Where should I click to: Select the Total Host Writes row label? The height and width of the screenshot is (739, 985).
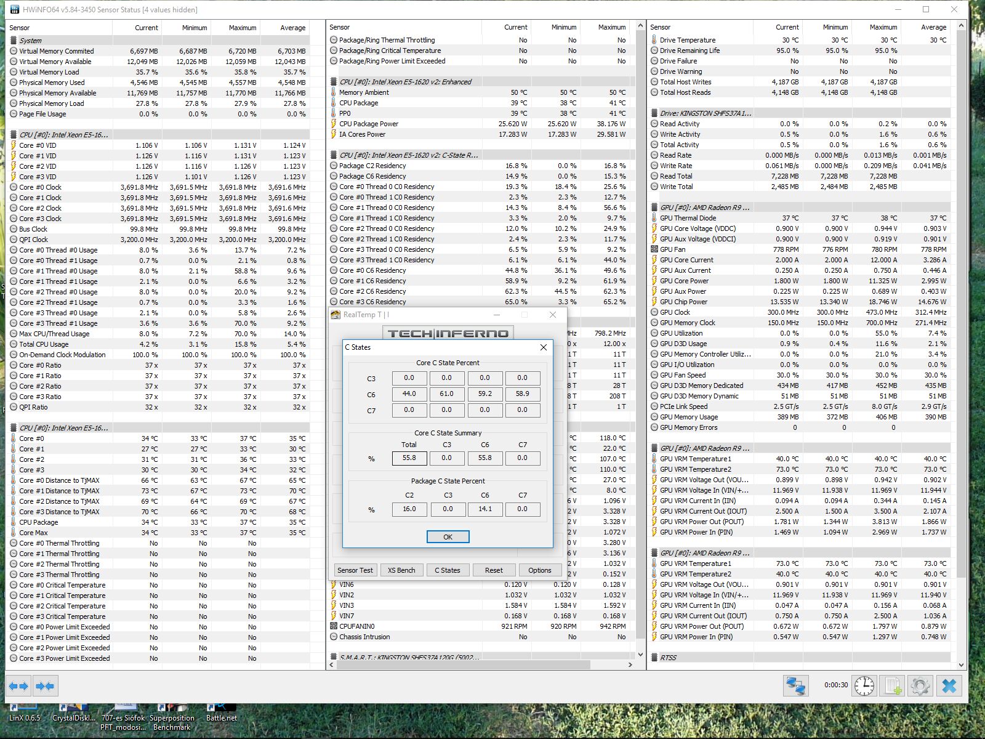pos(685,82)
